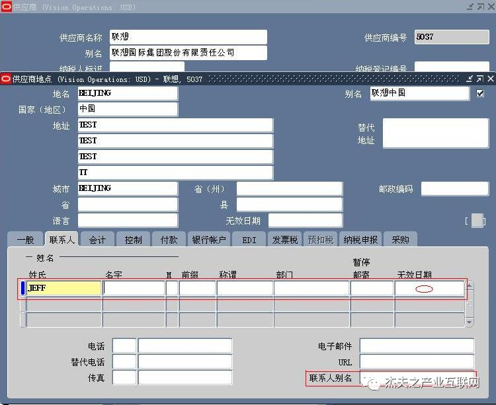This screenshot has height=405, width=496.
Task: Click the 电话 number field
Action: click(x=185, y=346)
